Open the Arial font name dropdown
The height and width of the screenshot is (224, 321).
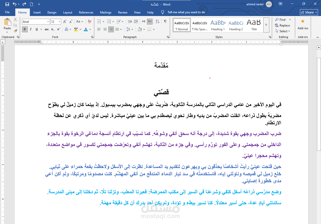click(x=48, y=22)
